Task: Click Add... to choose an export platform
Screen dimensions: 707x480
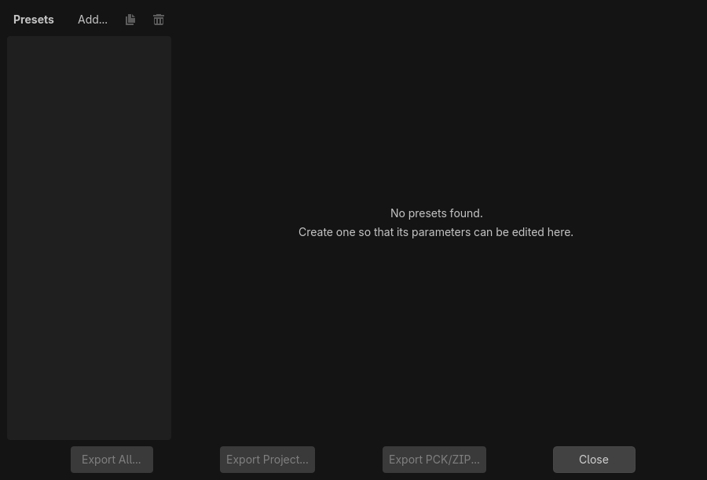Action: click(x=92, y=19)
